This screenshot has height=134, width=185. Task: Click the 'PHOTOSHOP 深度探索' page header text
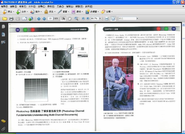78,30
